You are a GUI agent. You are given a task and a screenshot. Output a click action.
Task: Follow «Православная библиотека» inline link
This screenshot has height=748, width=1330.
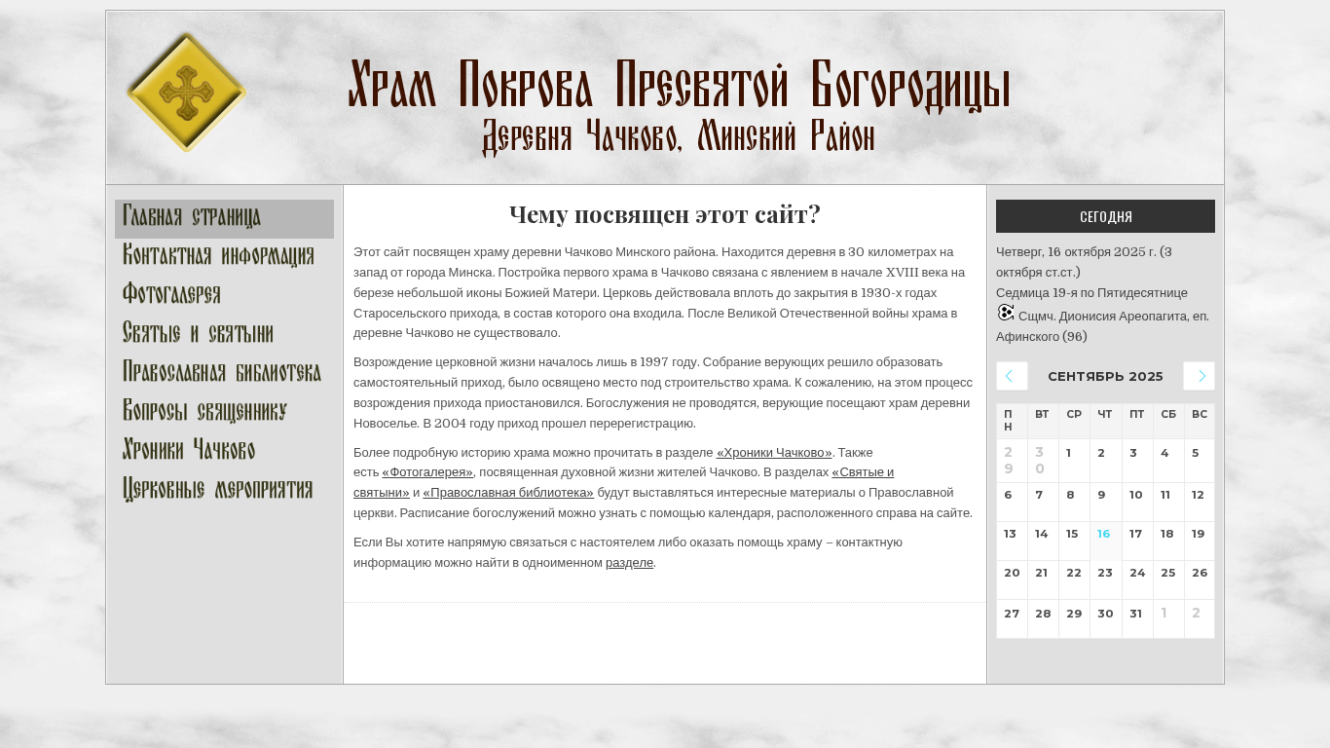(508, 493)
